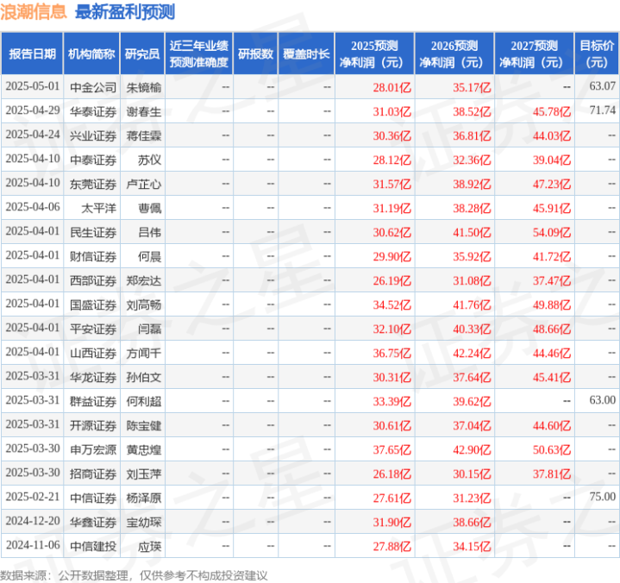Click 华泰证券 target price 71.74
The height and width of the screenshot is (583, 620).
tap(602, 110)
